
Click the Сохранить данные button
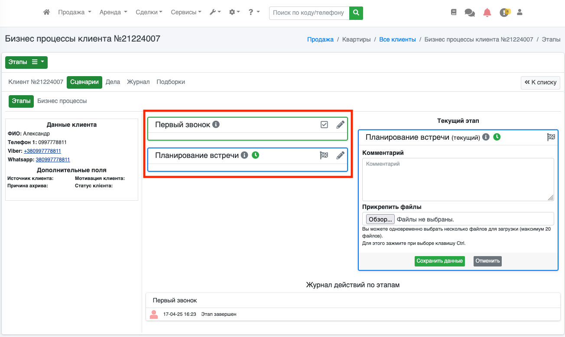[x=439, y=261]
